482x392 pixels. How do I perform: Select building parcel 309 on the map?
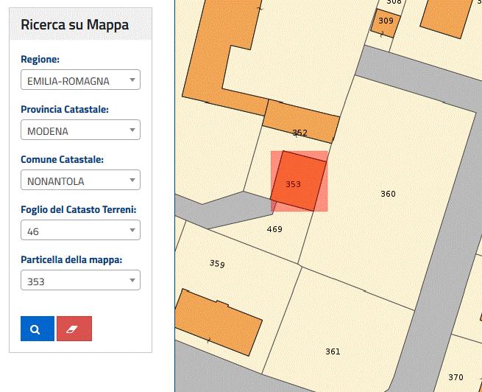coord(386,23)
